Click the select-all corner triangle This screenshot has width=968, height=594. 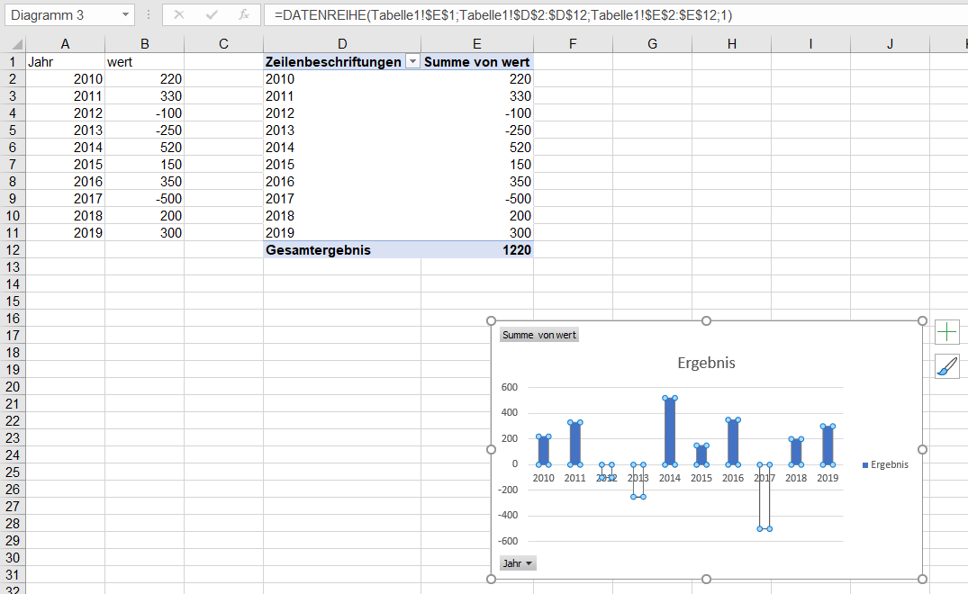pos(17,44)
